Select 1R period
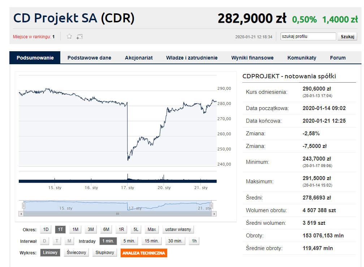The width and height of the screenshot is (364, 267). (x=121, y=229)
